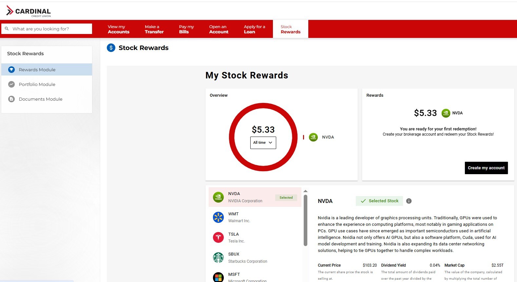This screenshot has width=517, height=282.
Task: Open Portfolio Module in the sidebar
Action: (x=37, y=84)
